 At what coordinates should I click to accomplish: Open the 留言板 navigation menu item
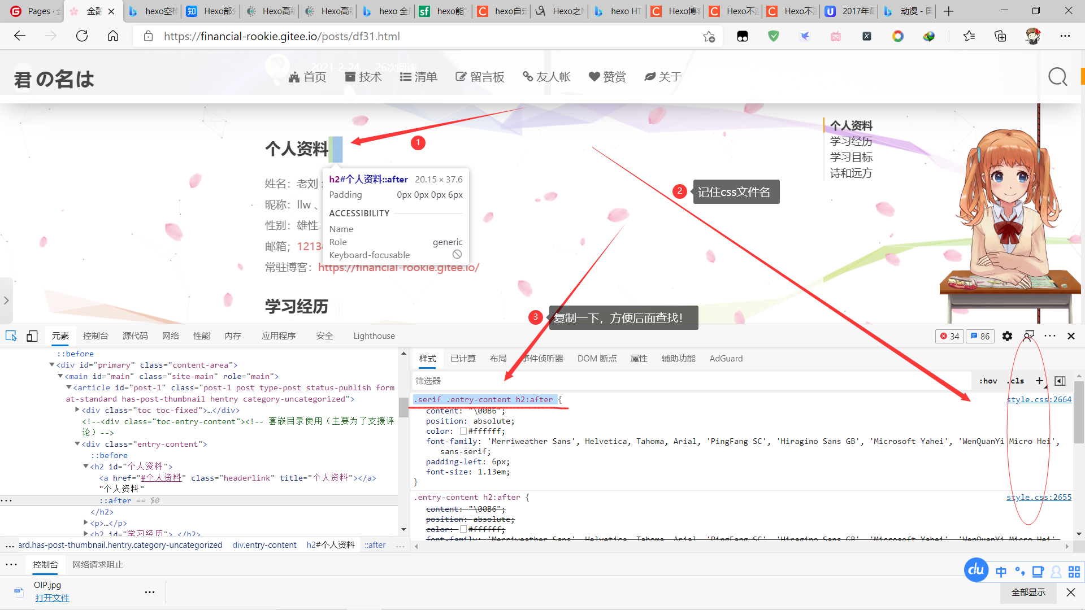480,77
